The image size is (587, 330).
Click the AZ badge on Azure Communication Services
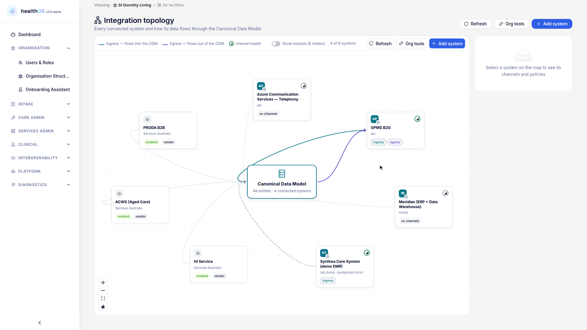(261, 86)
